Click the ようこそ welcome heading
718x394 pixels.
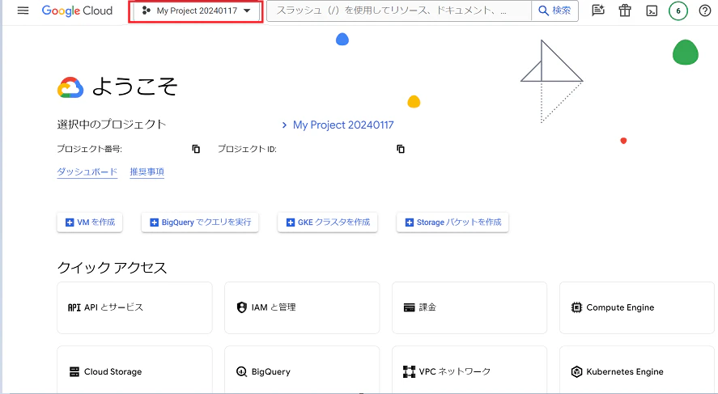134,86
